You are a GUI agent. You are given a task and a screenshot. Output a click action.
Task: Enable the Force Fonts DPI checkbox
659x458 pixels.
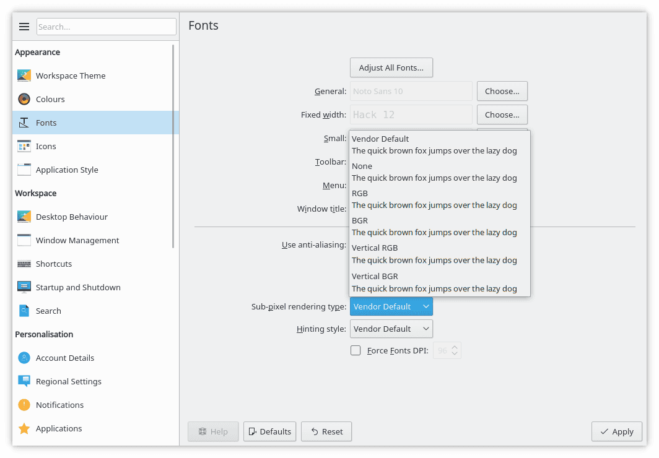(356, 350)
